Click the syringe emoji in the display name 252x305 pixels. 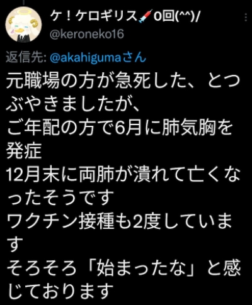click(x=145, y=18)
